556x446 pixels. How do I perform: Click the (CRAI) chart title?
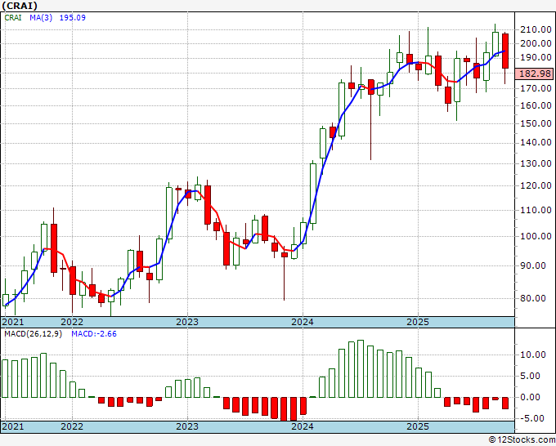coord(19,6)
